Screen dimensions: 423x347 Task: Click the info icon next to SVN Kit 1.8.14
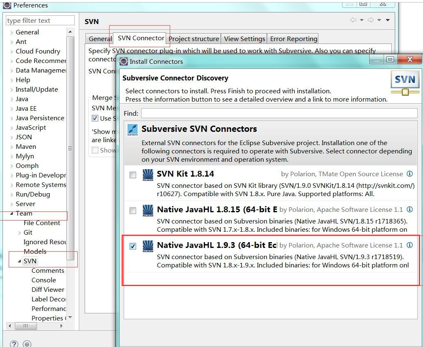coord(410,174)
